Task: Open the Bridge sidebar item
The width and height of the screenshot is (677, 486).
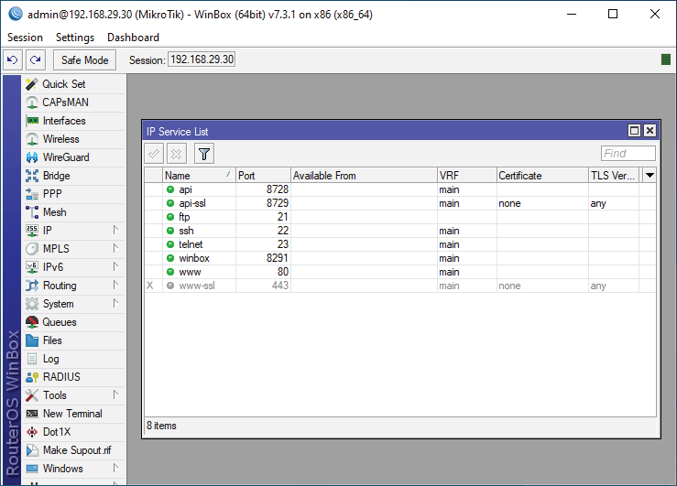Action: [74, 176]
